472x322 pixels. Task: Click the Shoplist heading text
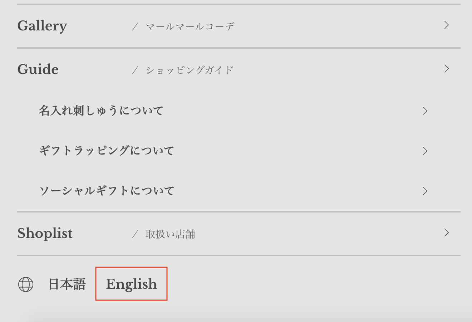click(45, 233)
